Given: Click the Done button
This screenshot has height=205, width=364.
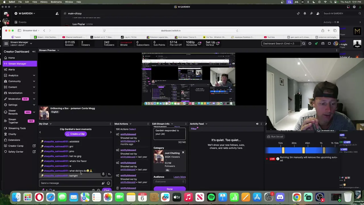Looking at the screenshot, I should tap(169, 189).
